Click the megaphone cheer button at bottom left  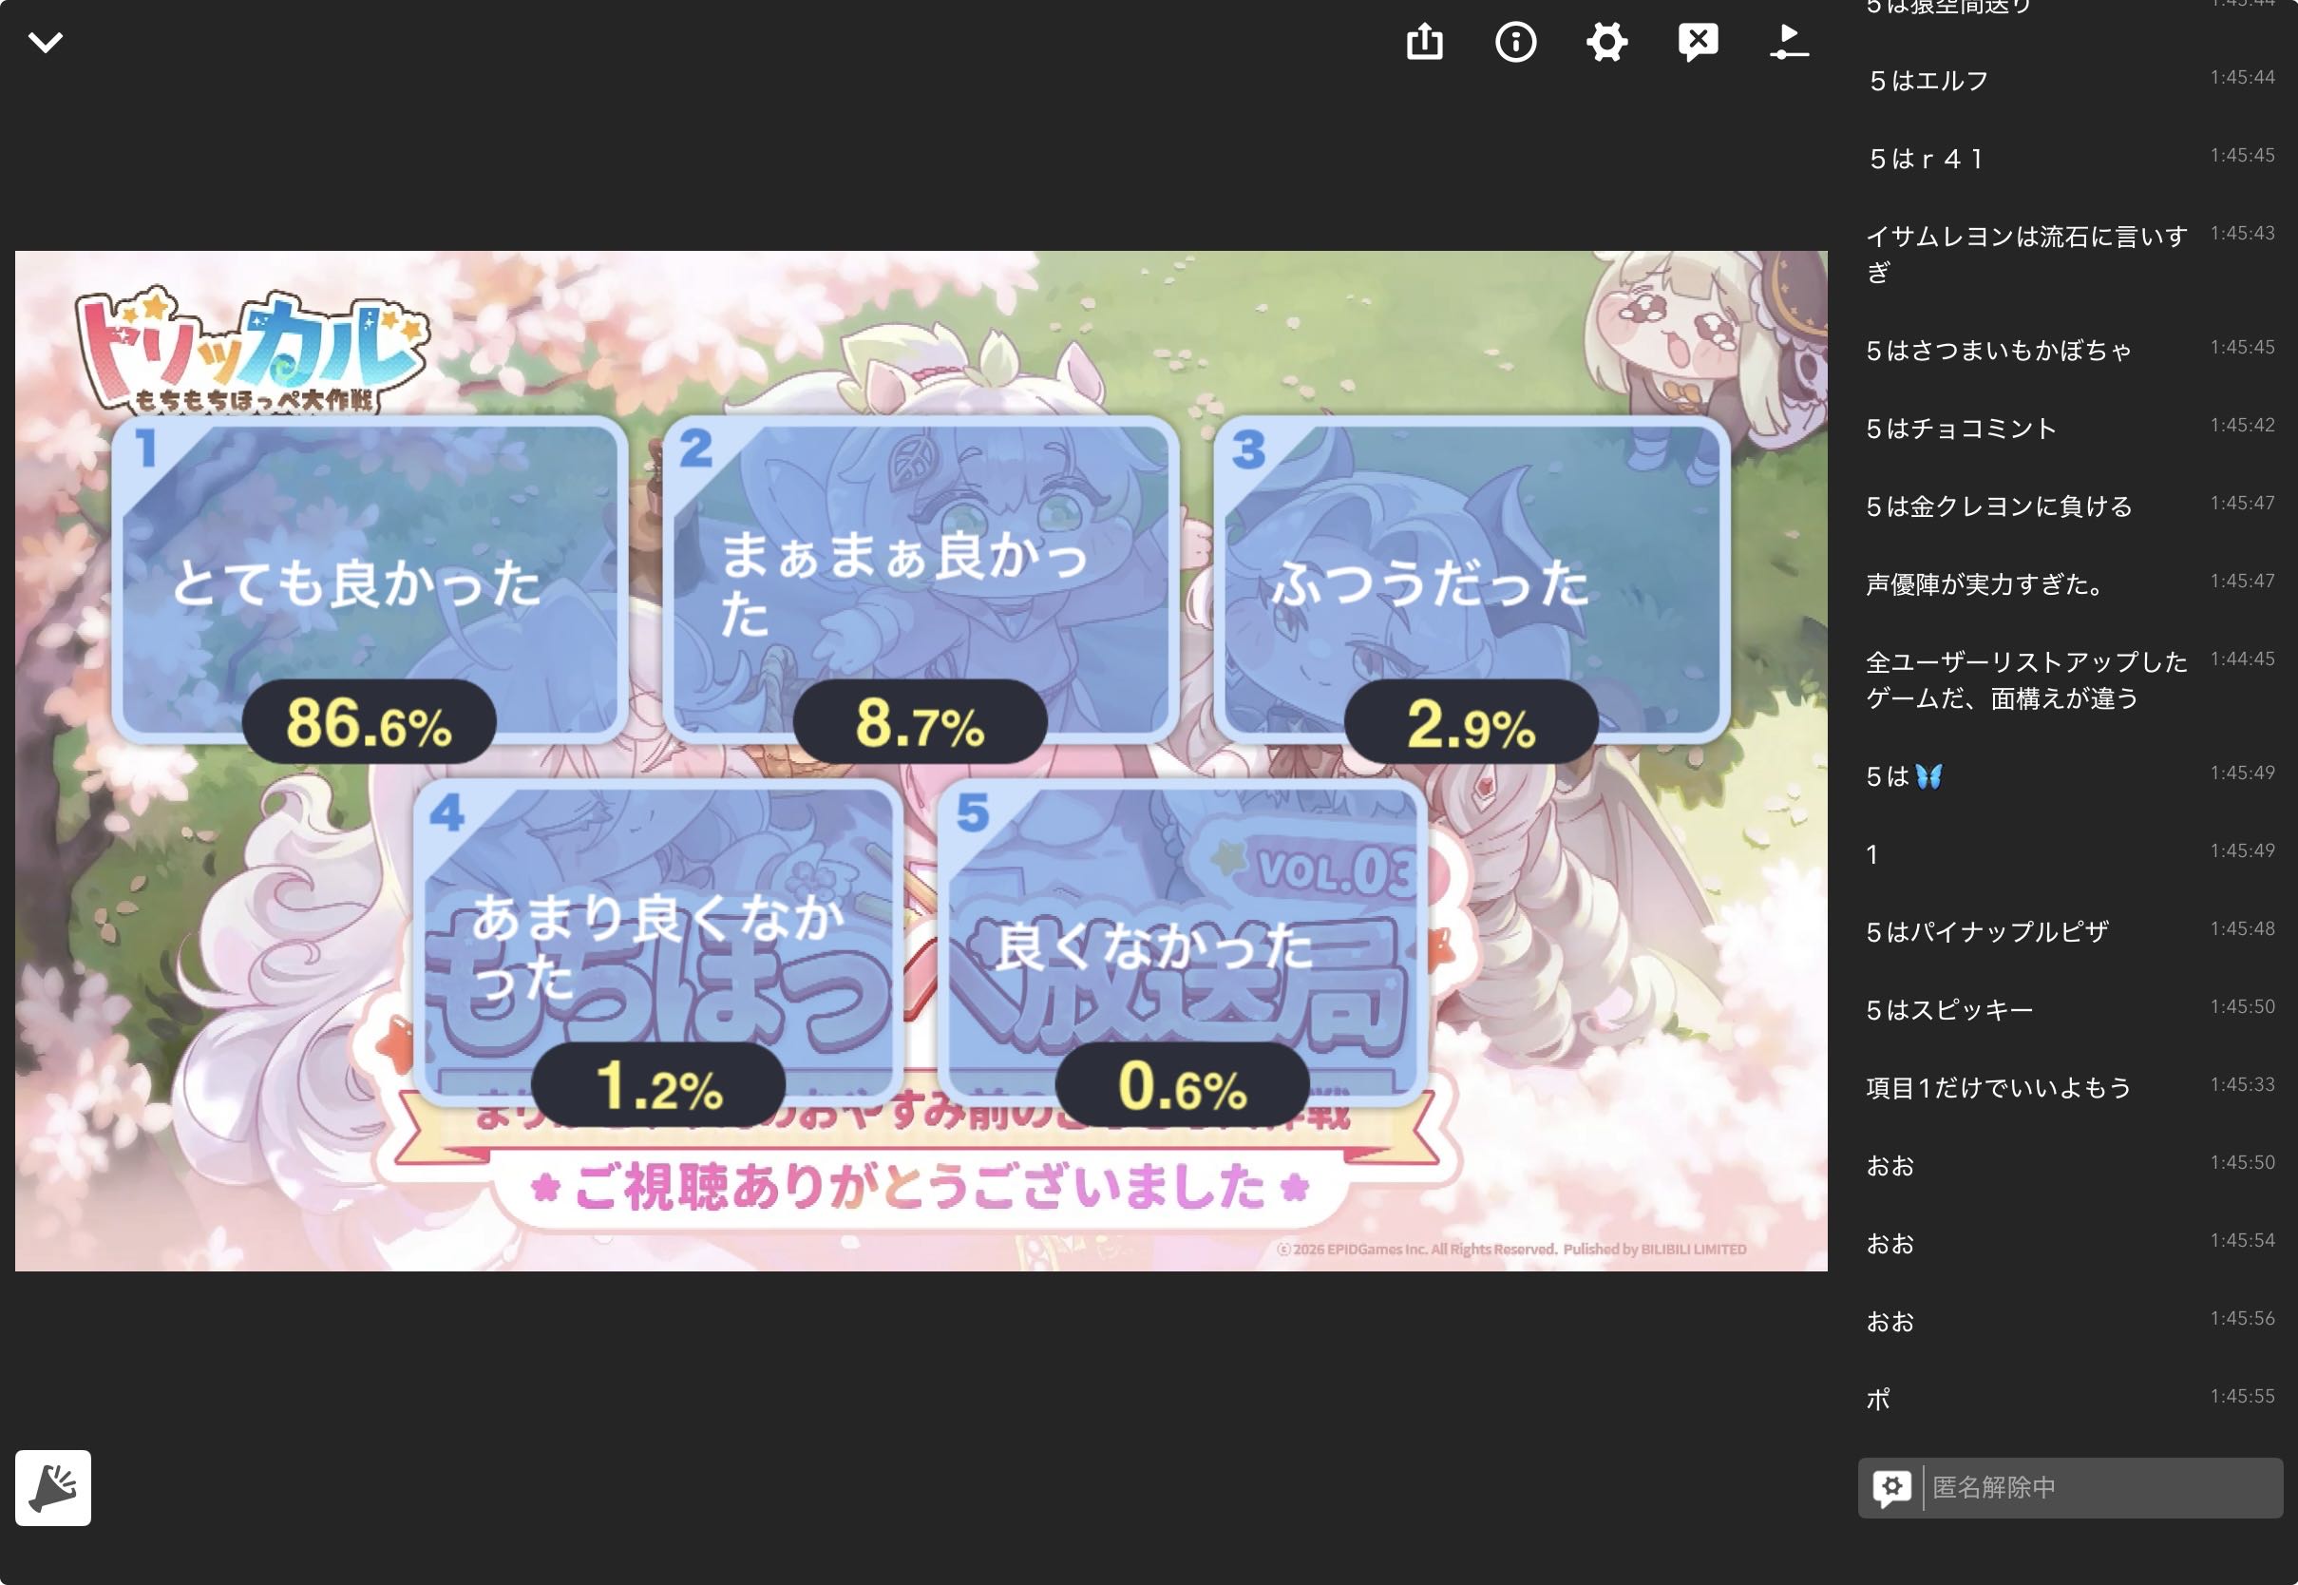coord(53,1488)
